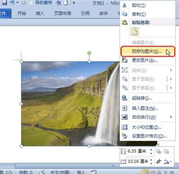Choose 设置图片格式(O)... menu entry
Viewport: 179px width, 174px height.
coord(148,136)
